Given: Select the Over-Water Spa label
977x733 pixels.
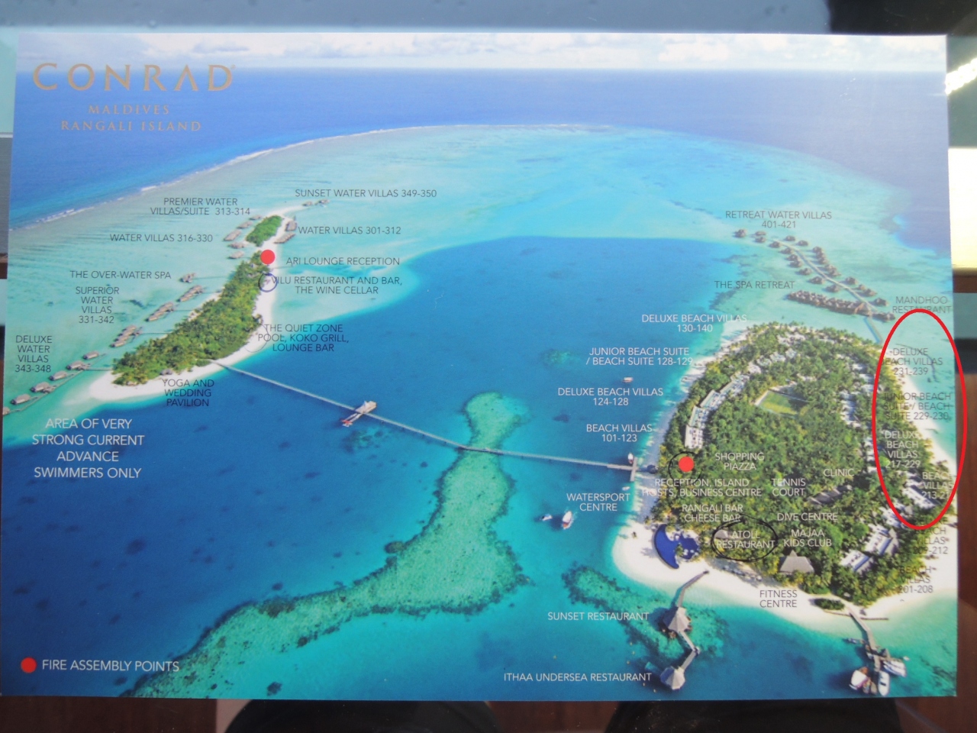Looking at the screenshot, I should click(x=121, y=275).
